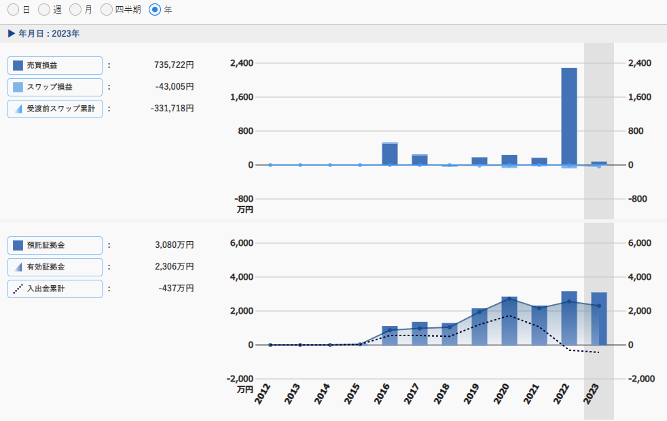Click the 2020 margin bar in bottom chart
The image size is (667, 421).
[x=509, y=321]
